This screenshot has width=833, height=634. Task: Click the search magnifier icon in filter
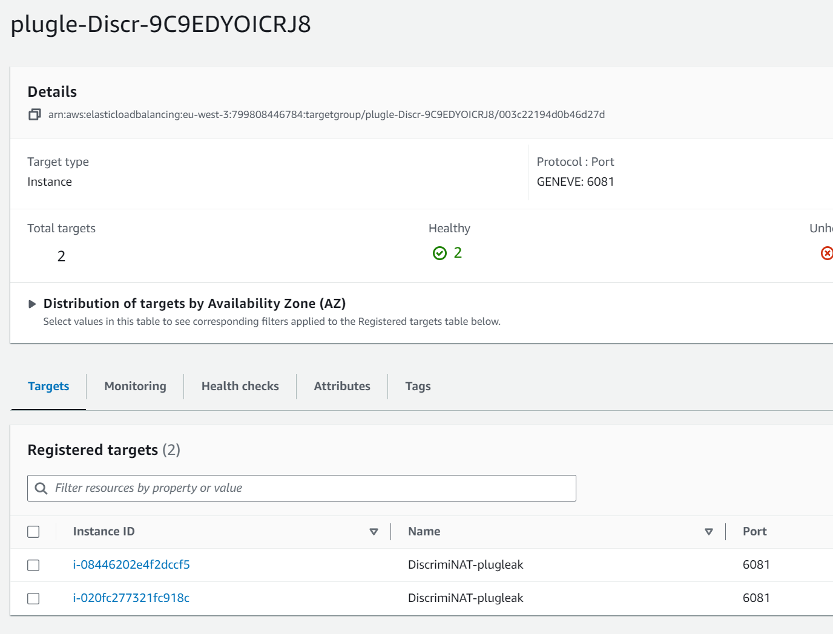pyautogui.click(x=41, y=488)
